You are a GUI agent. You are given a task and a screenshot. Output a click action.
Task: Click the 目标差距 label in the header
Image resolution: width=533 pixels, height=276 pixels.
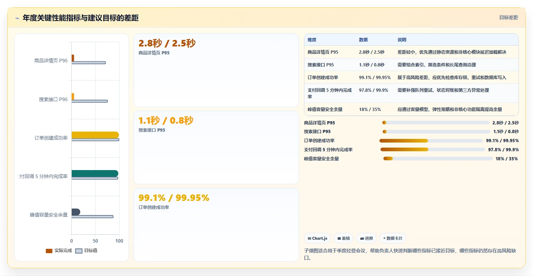(x=509, y=17)
